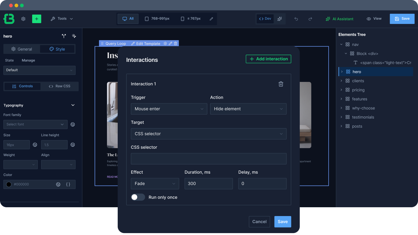Click the gear icon in Query Loop toolbar
The height and width of the screenshot is (235, 418).
[x=165, y=43]
